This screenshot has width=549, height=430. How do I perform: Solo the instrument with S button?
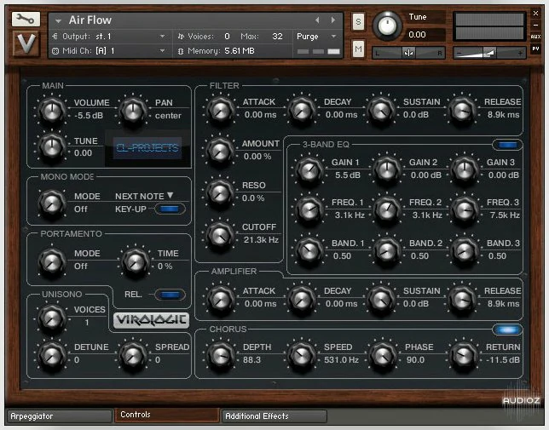(358, 21)
